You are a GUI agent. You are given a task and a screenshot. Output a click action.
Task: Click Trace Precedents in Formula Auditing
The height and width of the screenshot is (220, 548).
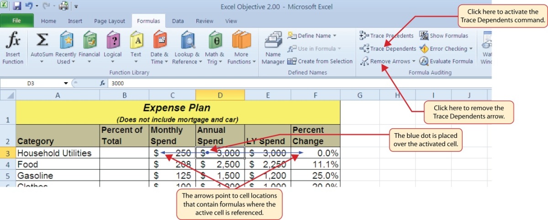[x=386, y=36]
